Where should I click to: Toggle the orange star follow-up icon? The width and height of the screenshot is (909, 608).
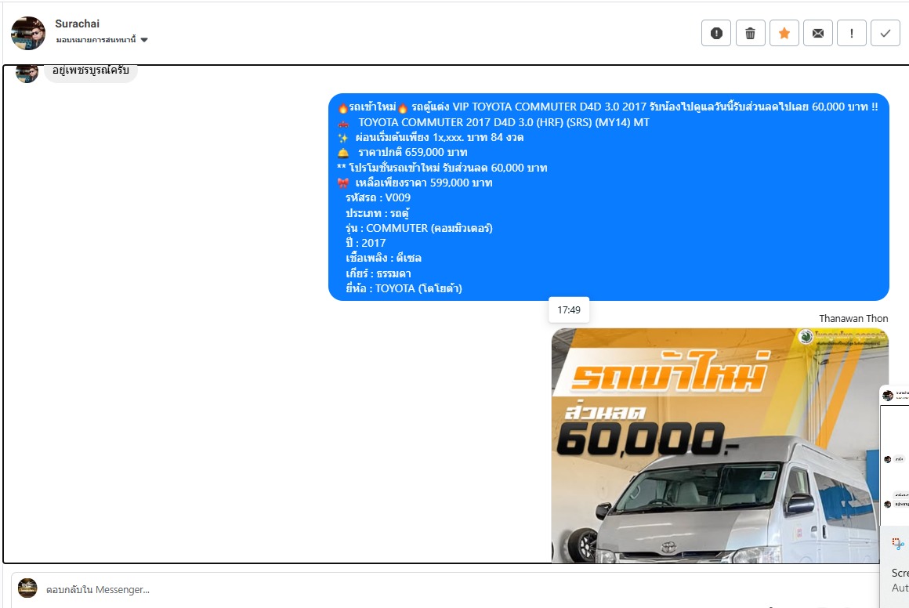pyautogui.click(x=784, y=33)
